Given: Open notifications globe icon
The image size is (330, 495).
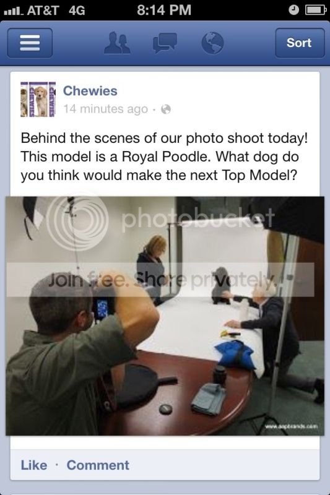Looking at the screenshot, I should click(212, 43).
